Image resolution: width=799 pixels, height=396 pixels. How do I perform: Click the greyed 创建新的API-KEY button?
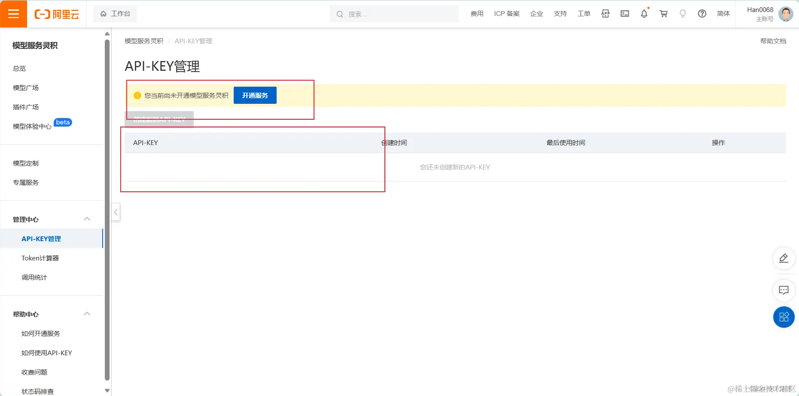click(159, 119)
